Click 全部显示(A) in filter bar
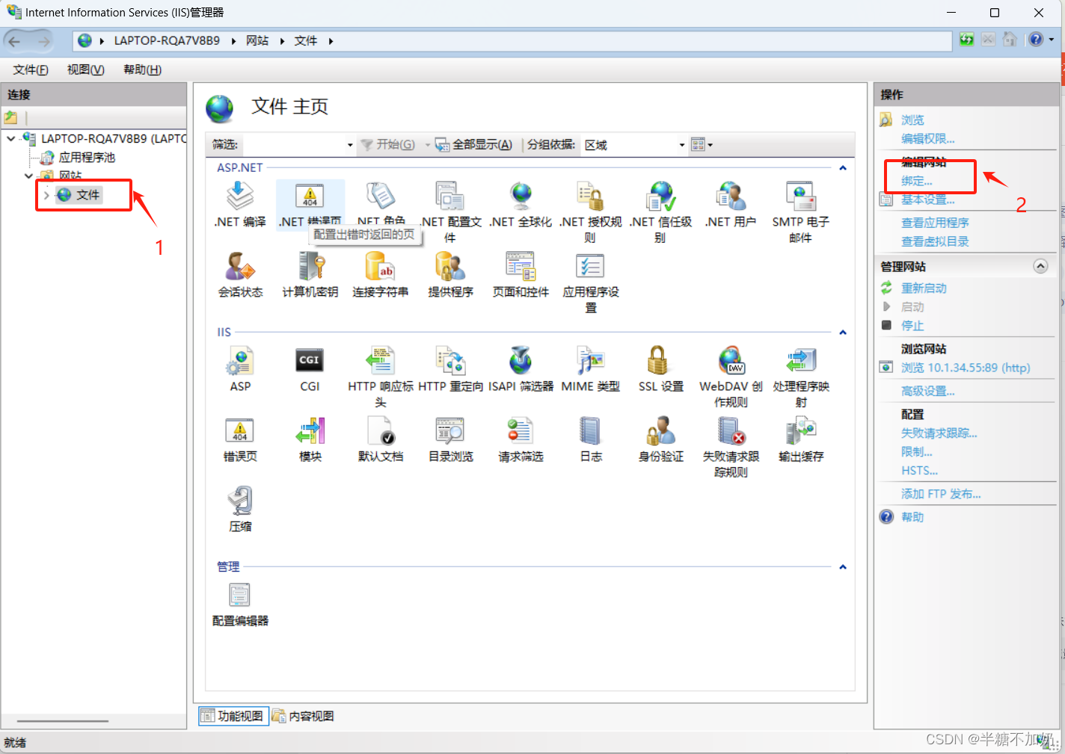This screenshot has height=754, width=1065. (474, 145)
